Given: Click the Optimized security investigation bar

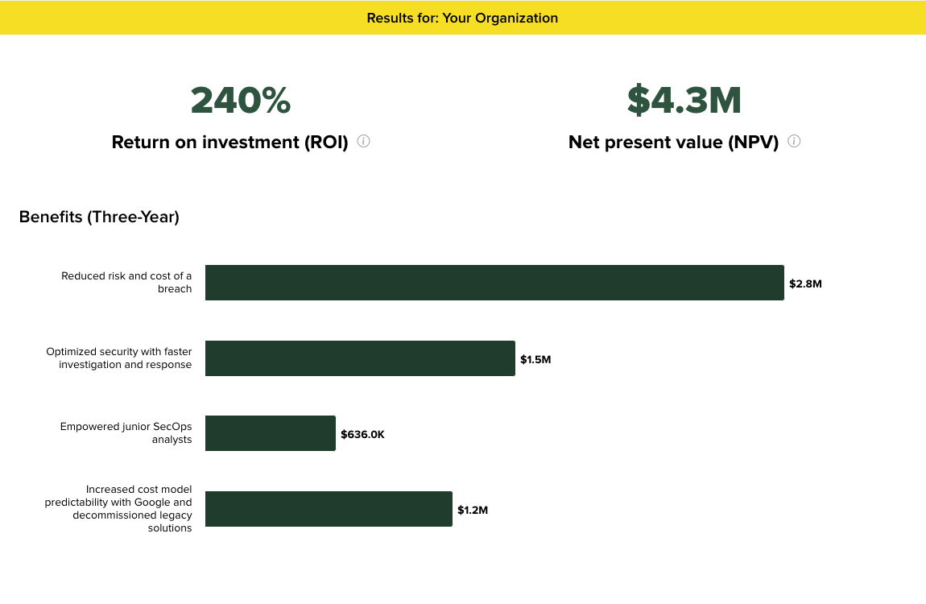Looking at the screenshot, I should pyautogui.click(x=360, y=358).
